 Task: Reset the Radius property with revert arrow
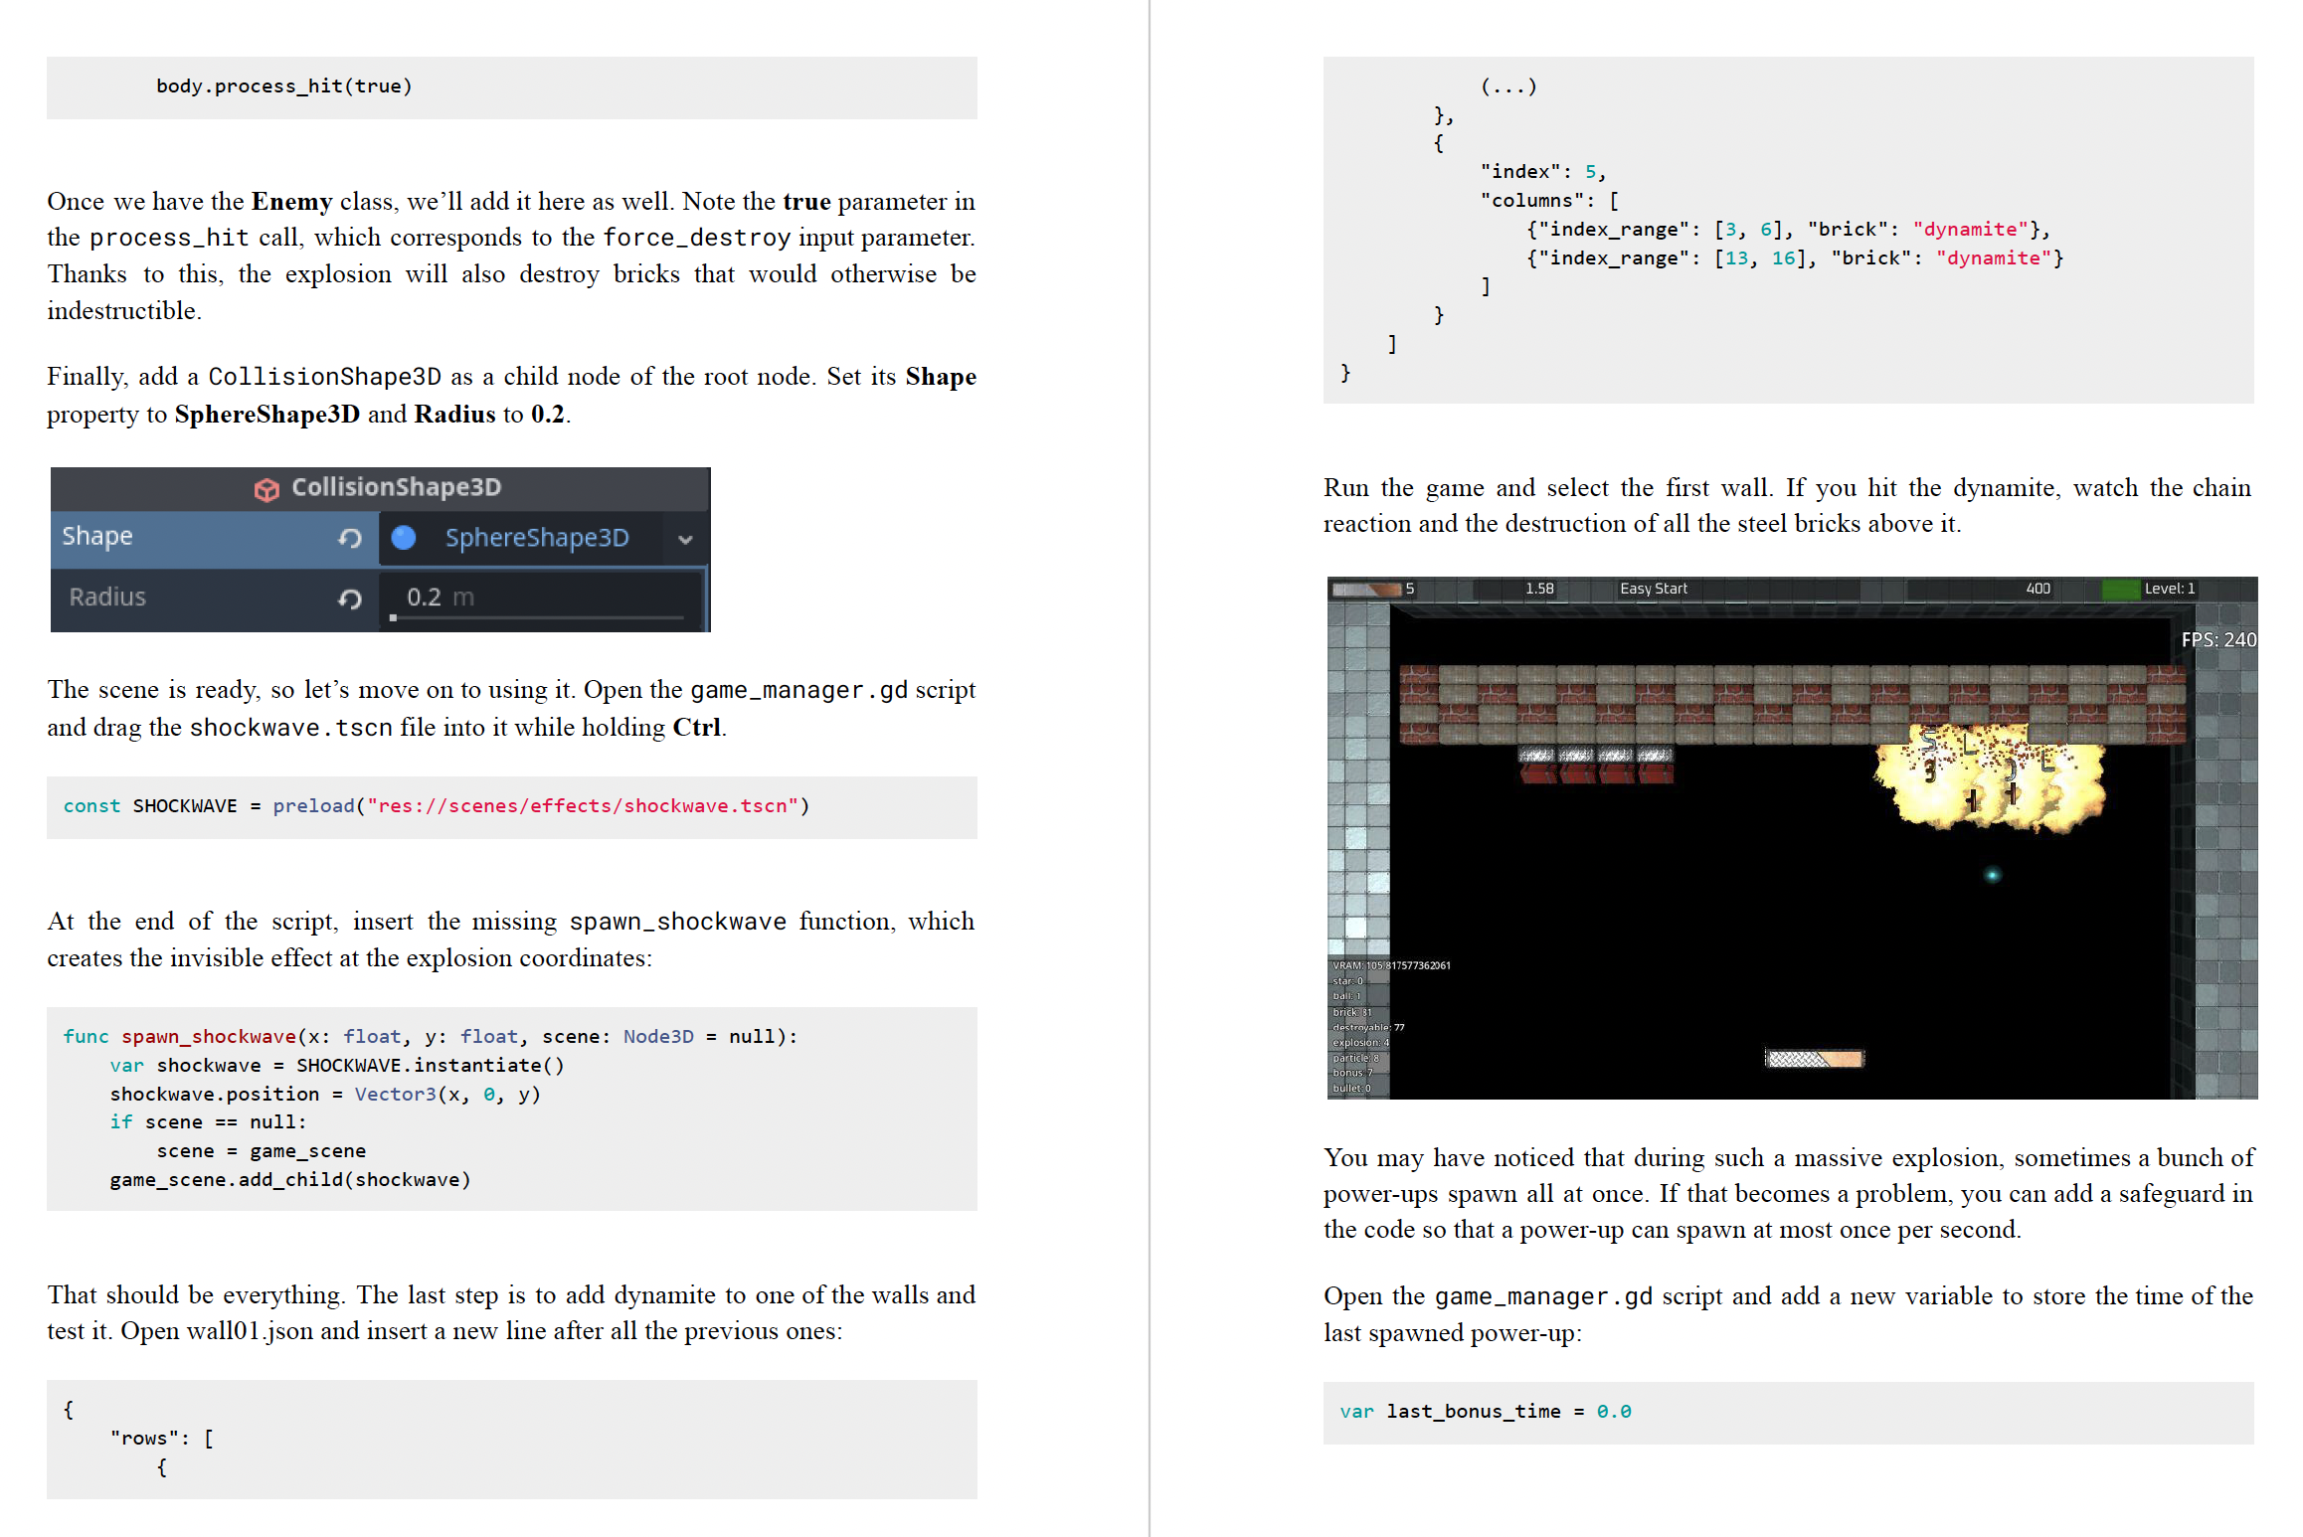tap(349, 598)
